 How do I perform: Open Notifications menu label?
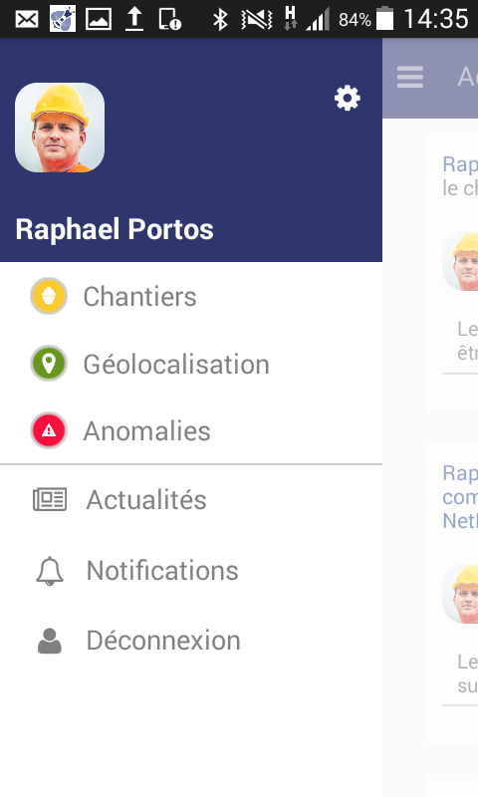coord(162,570)
